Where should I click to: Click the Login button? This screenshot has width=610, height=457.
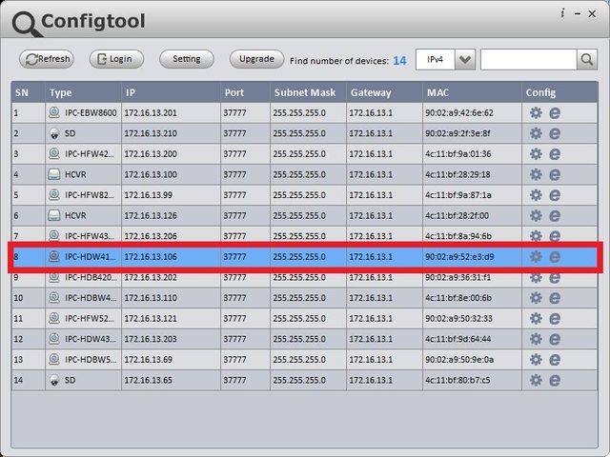coord(116,59)
